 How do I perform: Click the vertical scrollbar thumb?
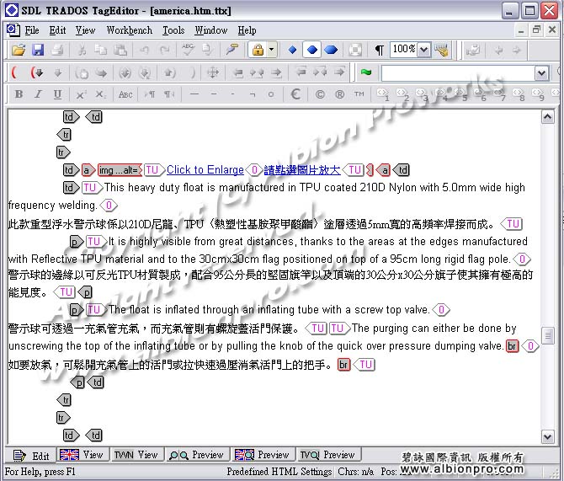point(547,335)
